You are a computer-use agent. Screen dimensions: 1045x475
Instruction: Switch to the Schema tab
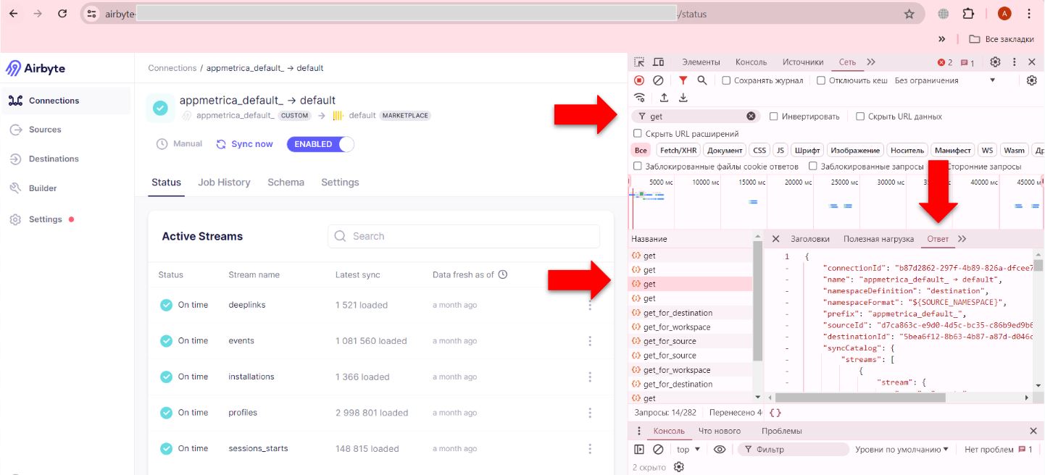286,182
